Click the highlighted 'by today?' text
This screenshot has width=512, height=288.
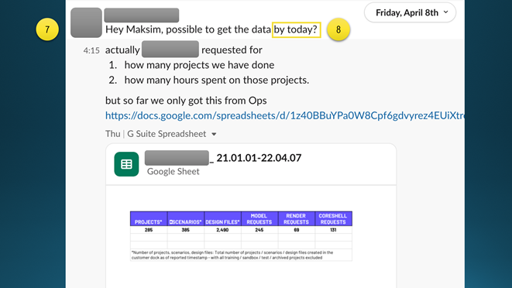tap(296, 29)
